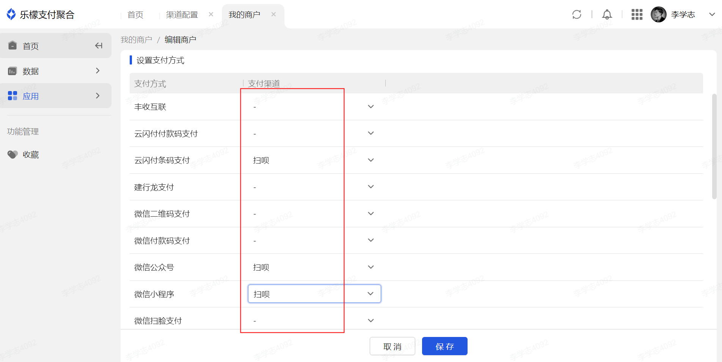722x362 pixels.
Task: Click the refresh icon in top bar
Action: pyautogui.click(x=577, y=14)
